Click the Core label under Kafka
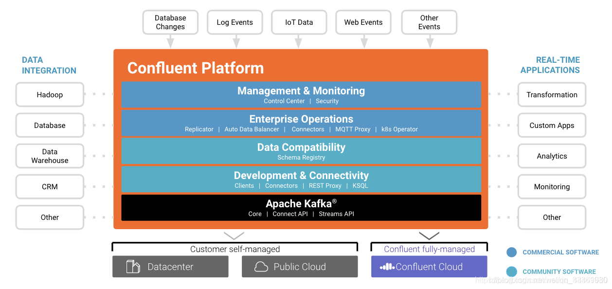 255,214
